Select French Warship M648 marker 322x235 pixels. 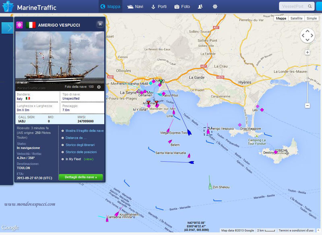(151, 83)
